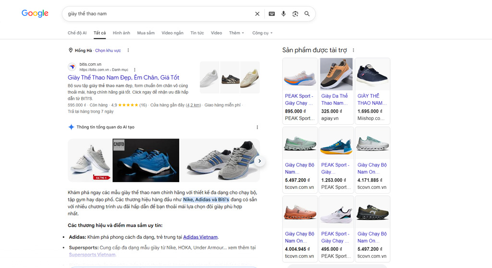Open gray sneaker image labeled AK796
This screenshot has width=492, height=268.
pyautogui.click(x=90, y=160)
